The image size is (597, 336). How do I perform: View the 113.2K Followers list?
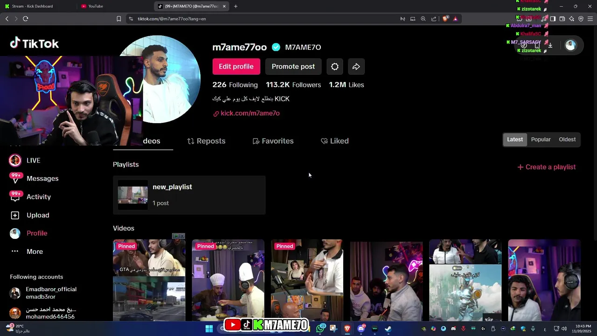pyautogui.click(x=293, y=85)
